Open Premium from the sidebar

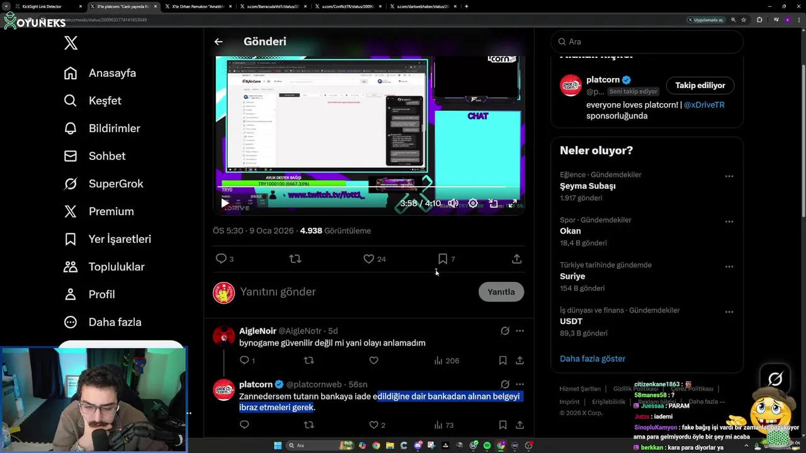99,211
